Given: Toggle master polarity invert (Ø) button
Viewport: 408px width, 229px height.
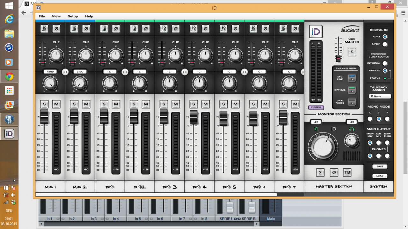Looking at the screenshot, I should tap(334, 172).
